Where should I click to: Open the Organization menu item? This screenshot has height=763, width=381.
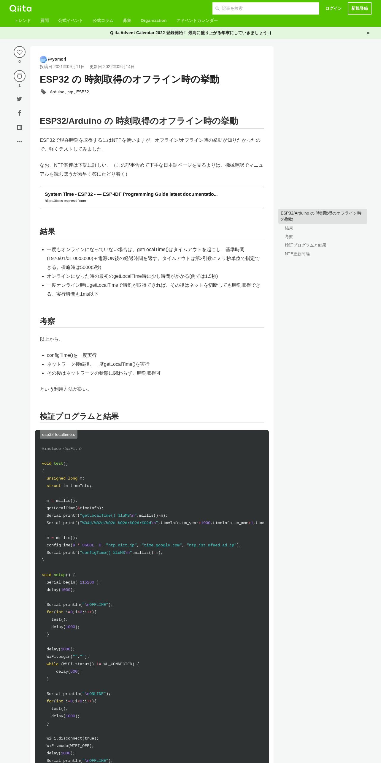tap(154, 21)
